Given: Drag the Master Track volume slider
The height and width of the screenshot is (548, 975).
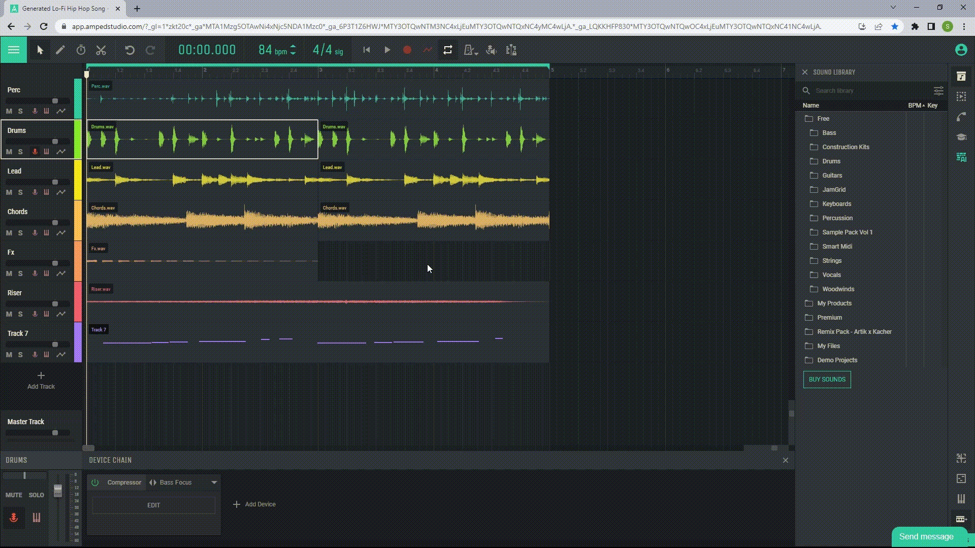Looking at the screenshot, I should click(x=54, y=433).
